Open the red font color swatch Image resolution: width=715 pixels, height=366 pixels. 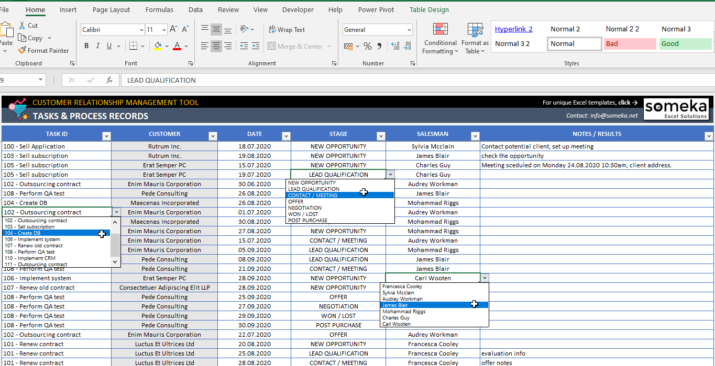point(178,46)
